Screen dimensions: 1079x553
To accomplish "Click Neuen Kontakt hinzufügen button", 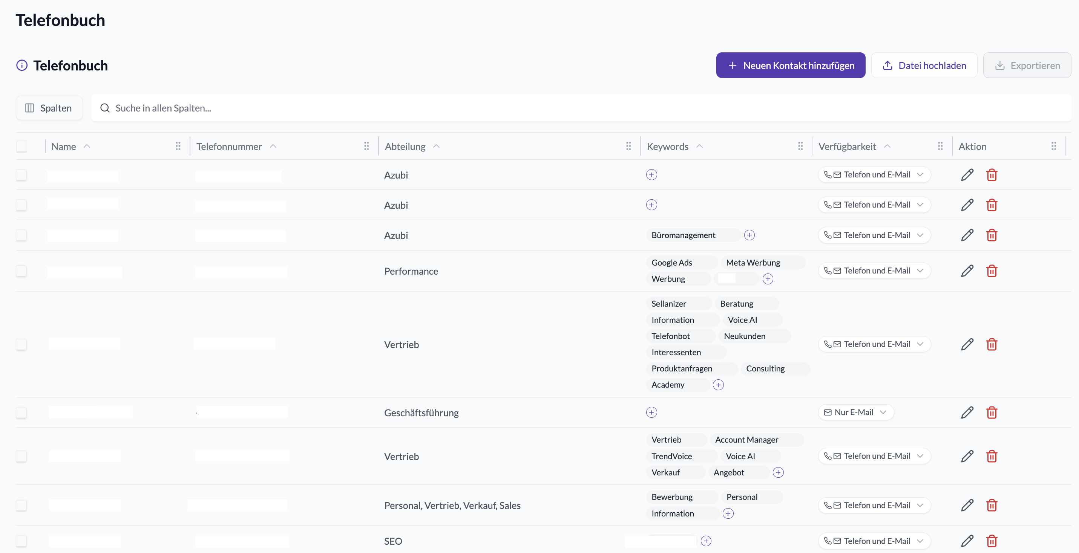I will [x=791, y=65].
